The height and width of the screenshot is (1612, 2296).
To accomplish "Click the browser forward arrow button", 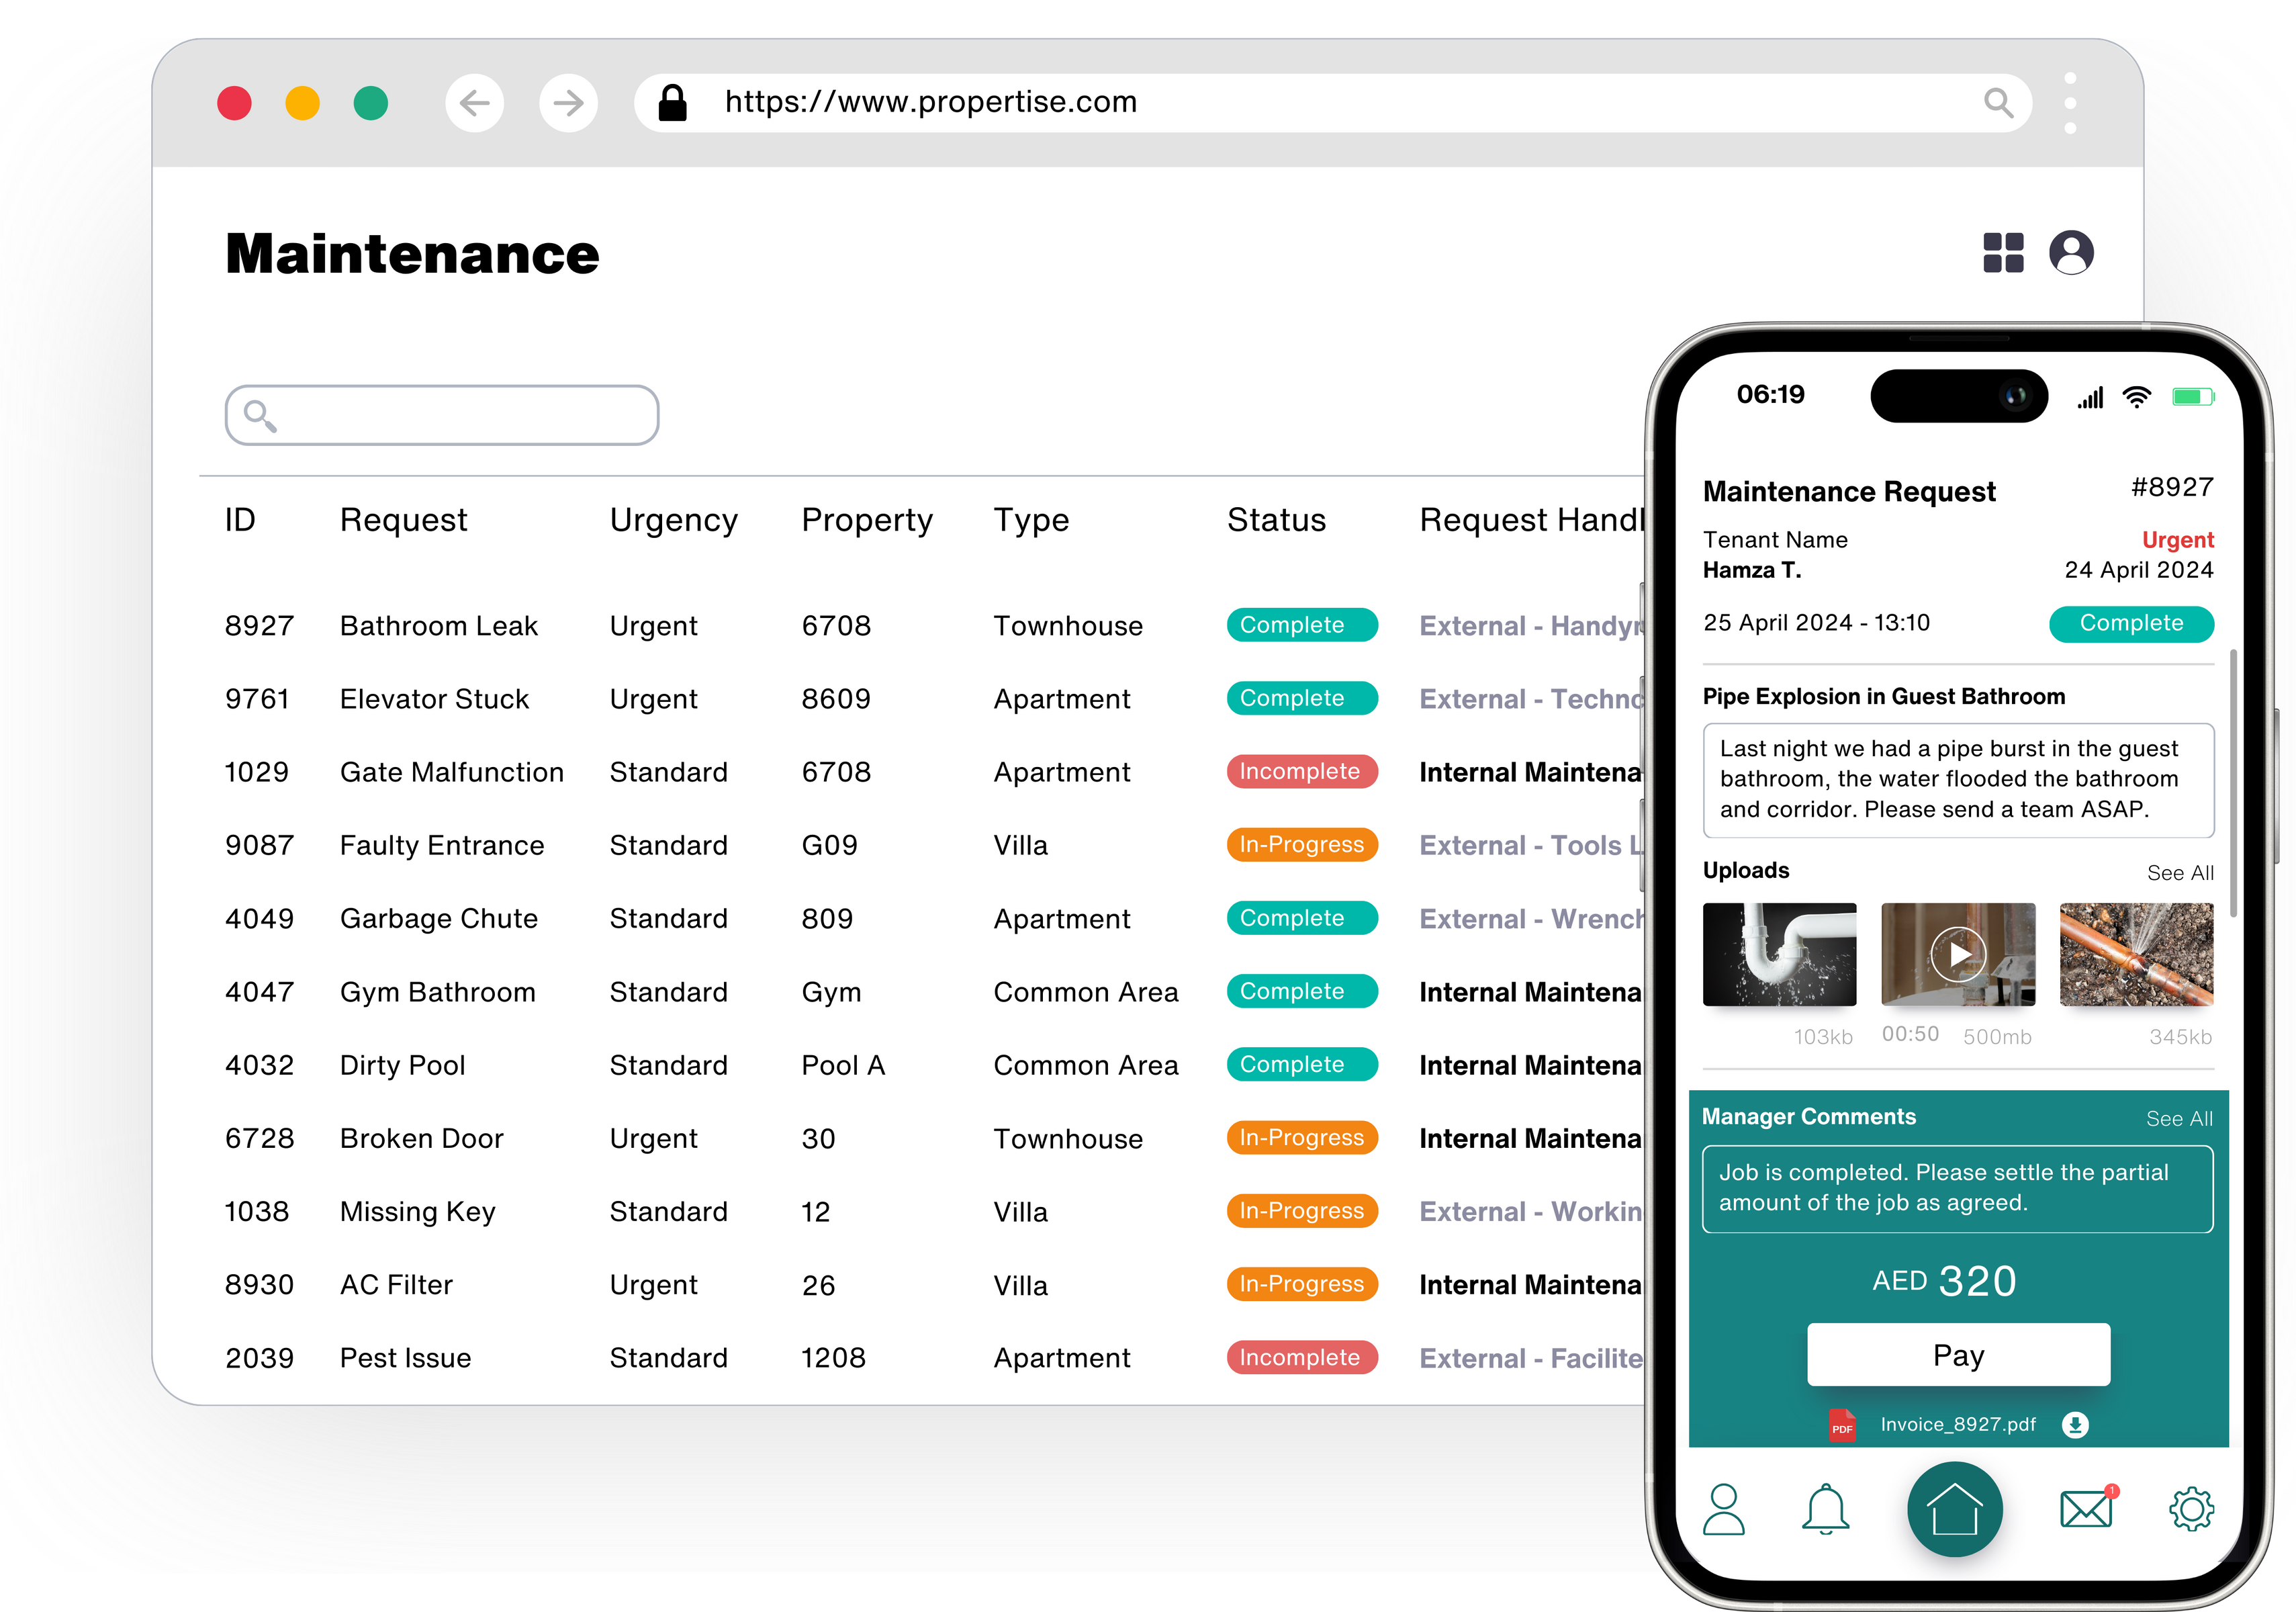I will (x=568, y=103).
